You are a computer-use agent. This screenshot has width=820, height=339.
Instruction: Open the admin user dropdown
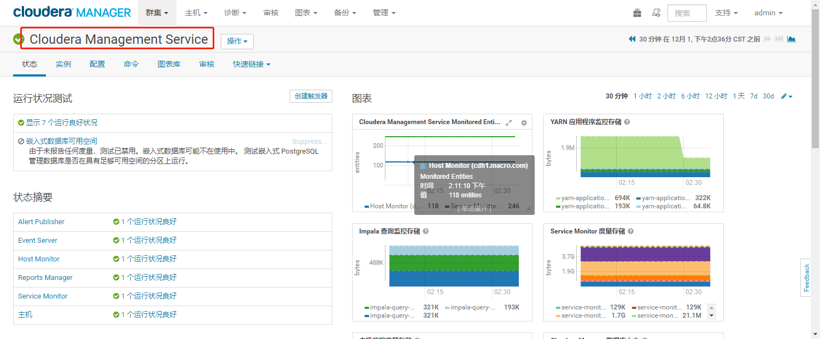769,13
